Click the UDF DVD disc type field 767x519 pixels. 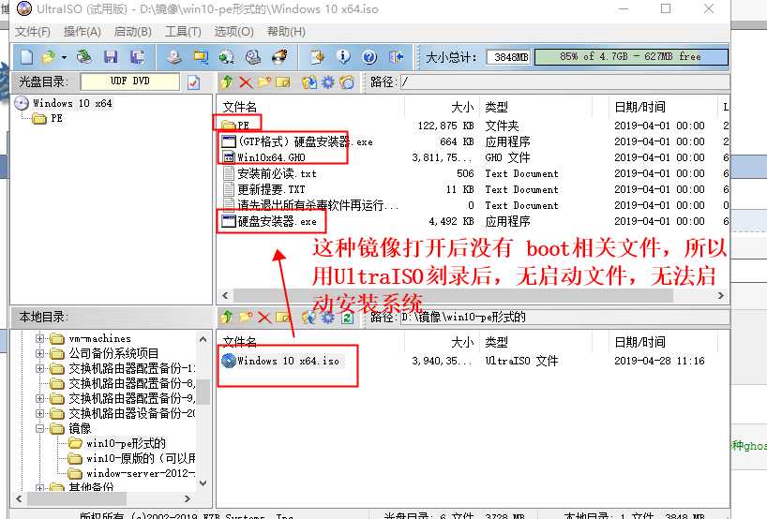[129, 82]
